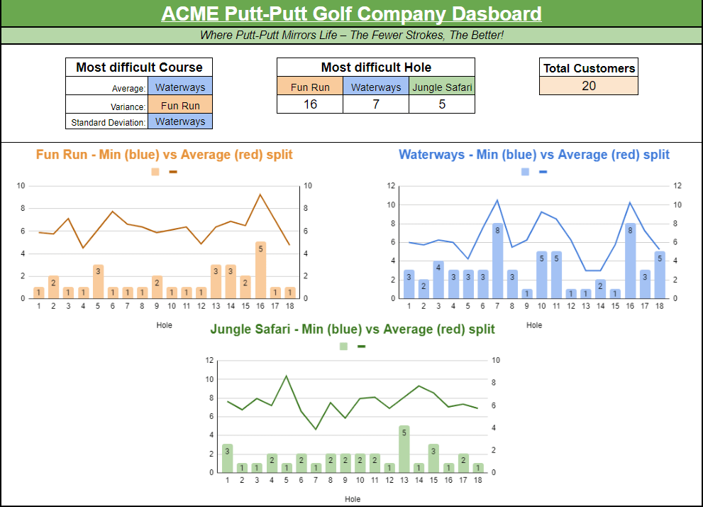The height and width of the screenshot is (507, 703).
Task: Click the Jungle Safari chart's green square legend marker
Action: coord(343,347)
